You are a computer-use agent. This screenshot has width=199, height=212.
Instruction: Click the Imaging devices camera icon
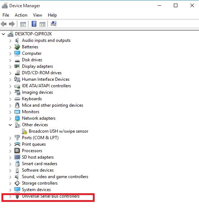click(17, 92)
